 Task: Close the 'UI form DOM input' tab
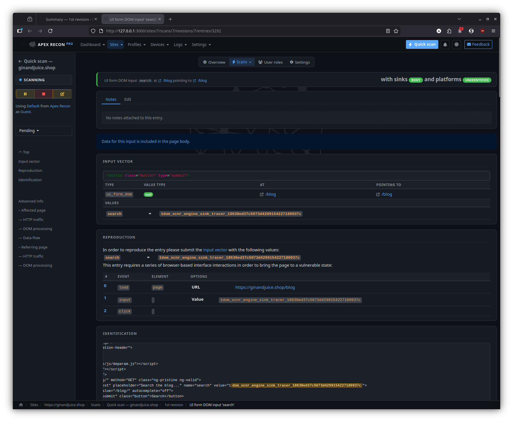[160, 19]
